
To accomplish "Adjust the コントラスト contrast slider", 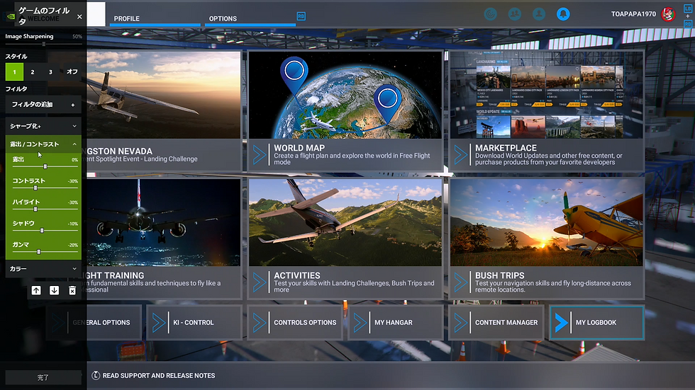I will click(45, 188).
